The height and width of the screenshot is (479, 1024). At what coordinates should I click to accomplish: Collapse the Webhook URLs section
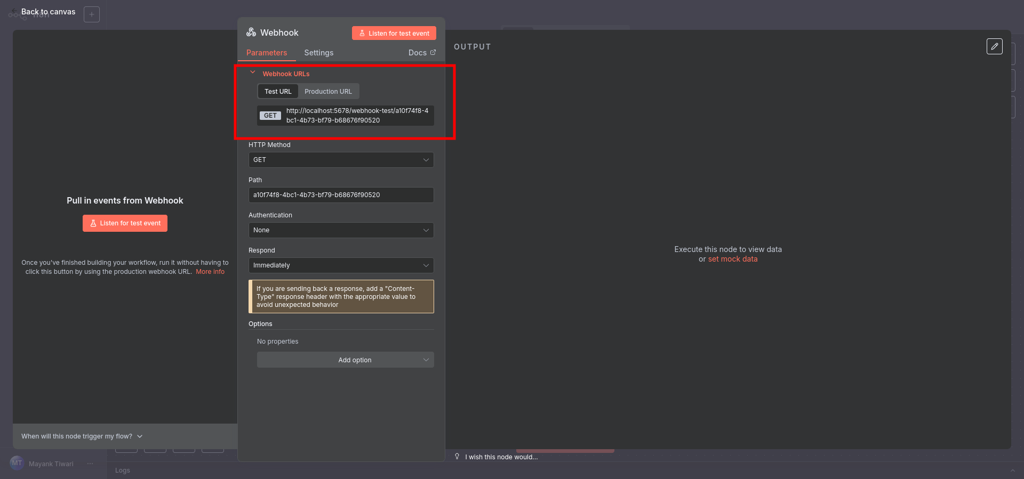pos(253,73)
